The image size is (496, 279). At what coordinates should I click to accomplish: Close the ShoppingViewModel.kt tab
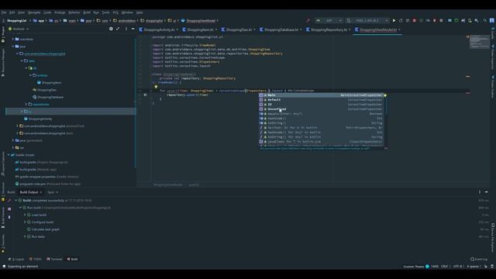tap(399, 29)
